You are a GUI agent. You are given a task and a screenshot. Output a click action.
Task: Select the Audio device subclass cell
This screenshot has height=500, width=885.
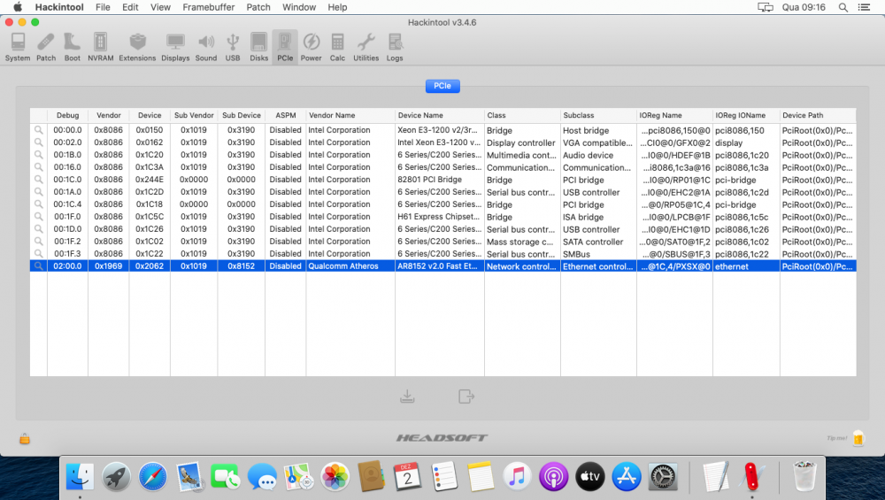click(589, 155)
